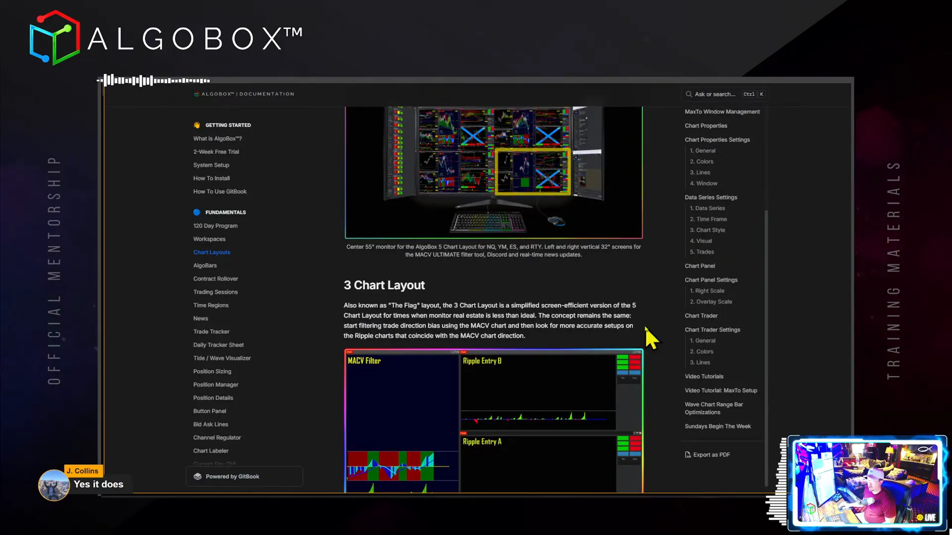
Task: Open Powered by GitBook link
Action: (x=244, y=477)
